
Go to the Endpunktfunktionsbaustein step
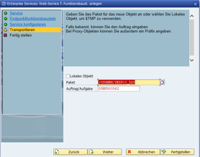[x=33, y=19]
